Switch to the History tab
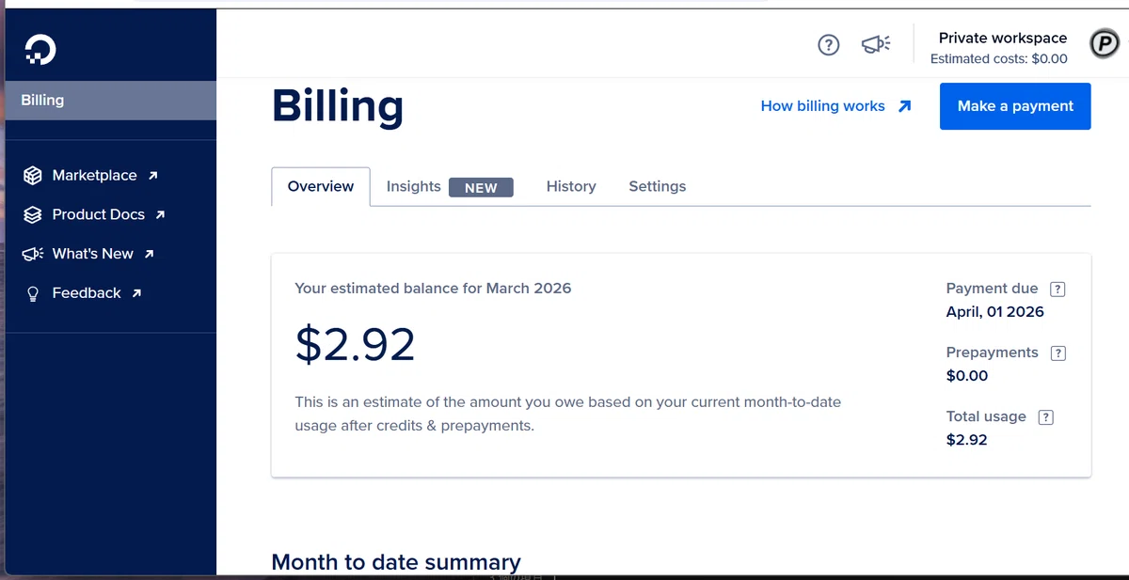The image size is (1129, 580). (571, 186)
